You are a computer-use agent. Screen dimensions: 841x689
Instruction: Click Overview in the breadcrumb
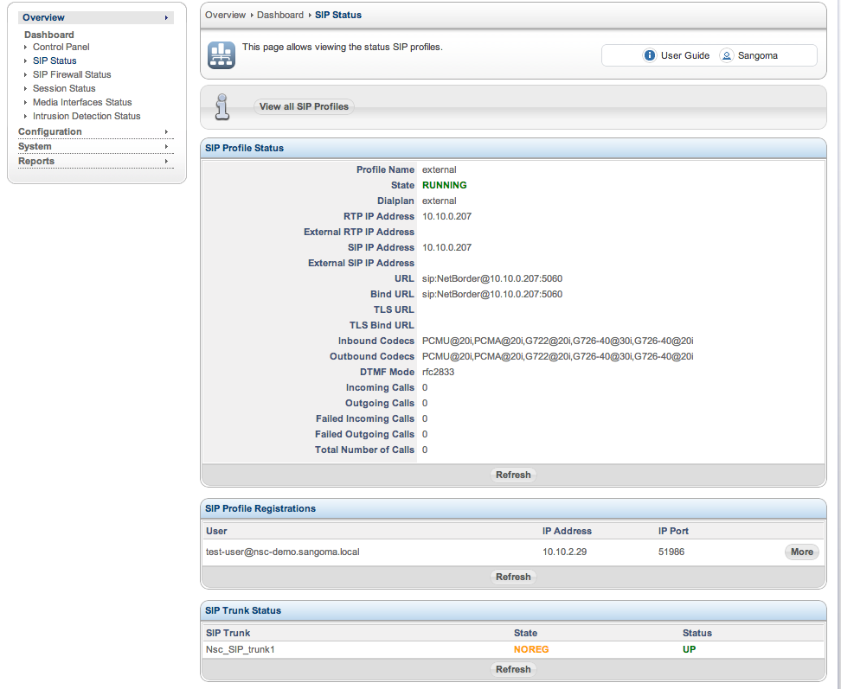tap(225, 15)
